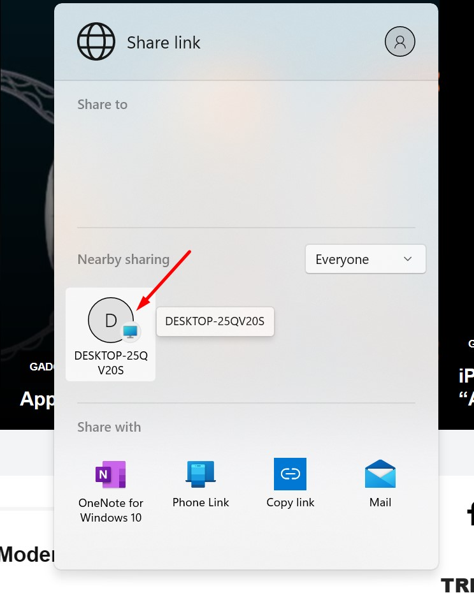474x593 pixels.
Task: Click the DESKTOP-25QV20S tooltip label
Action: point(215,321)
